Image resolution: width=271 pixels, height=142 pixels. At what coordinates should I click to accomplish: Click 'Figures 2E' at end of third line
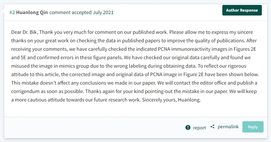[245, 49]
